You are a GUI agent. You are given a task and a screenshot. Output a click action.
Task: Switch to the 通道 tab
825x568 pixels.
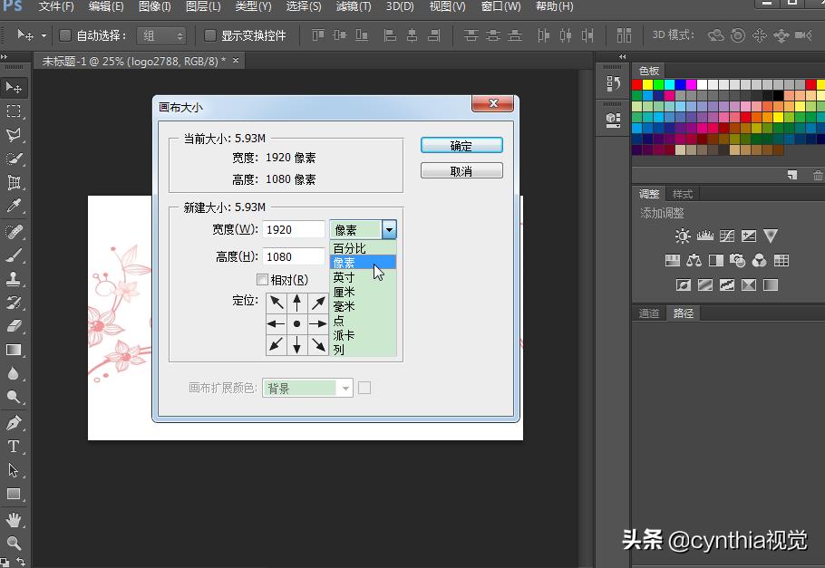point(649,313)
